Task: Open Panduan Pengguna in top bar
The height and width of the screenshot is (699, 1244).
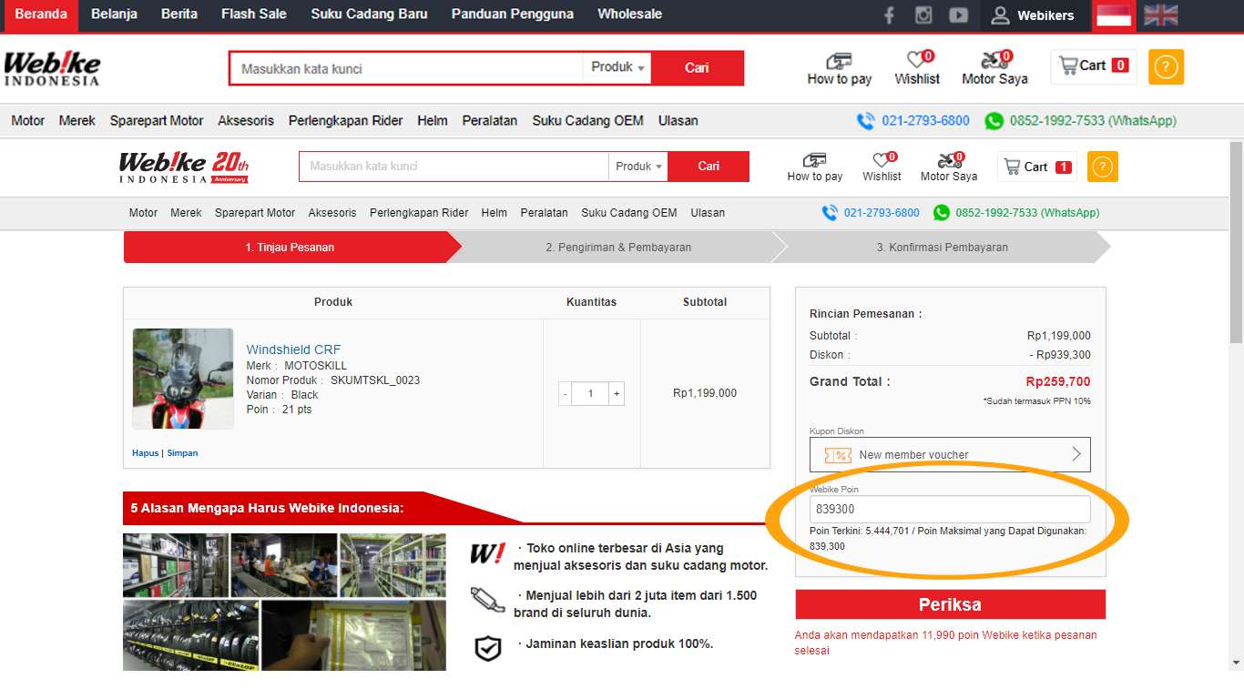Action: click(x=513, y=15)
